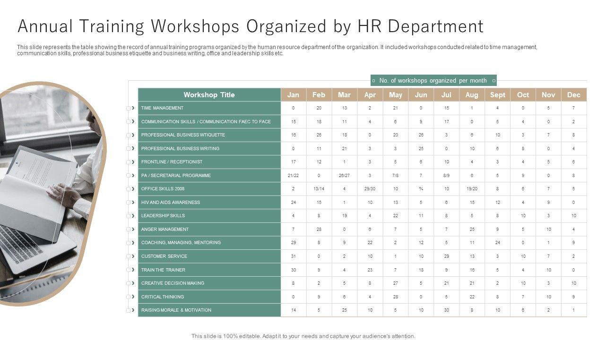Expand the Raising Morale & Motivation row arrow
Image resolution: width=605 pixels, height=340 pixels.
pyautogui.click(x=133, y=310)
